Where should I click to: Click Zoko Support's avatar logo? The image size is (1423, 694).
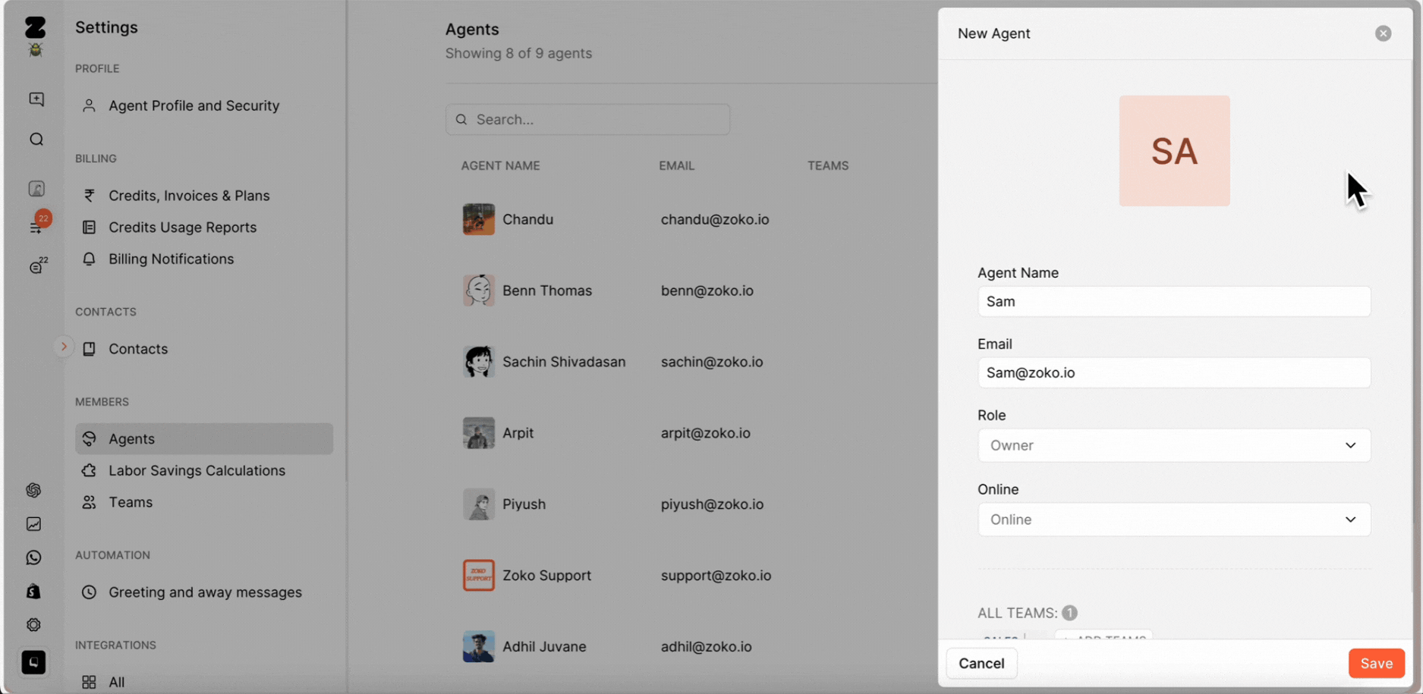(479, 575)
